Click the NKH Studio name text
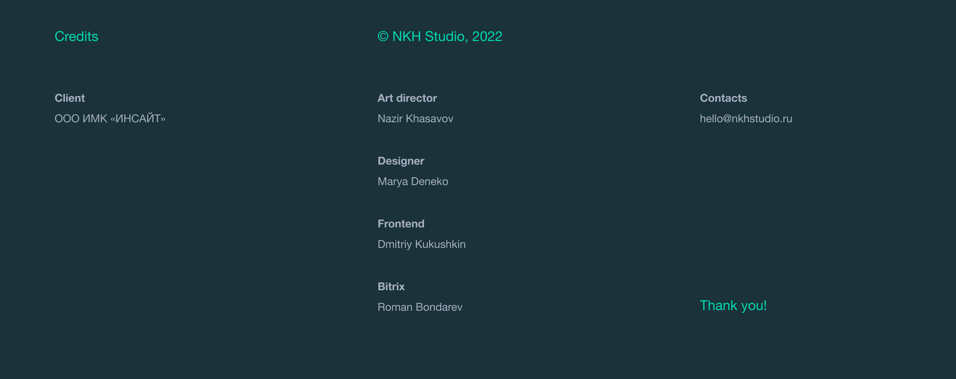956x379 pixels. coord(430,37)
